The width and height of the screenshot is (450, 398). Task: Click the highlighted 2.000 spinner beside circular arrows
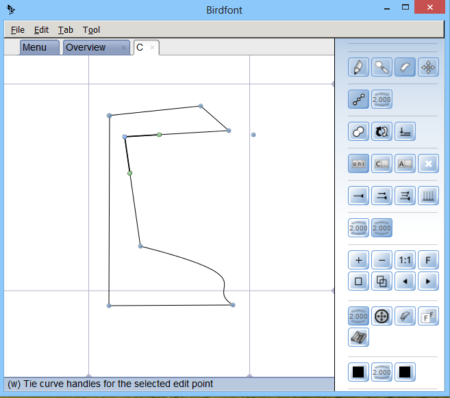click(x=358, y=316)
